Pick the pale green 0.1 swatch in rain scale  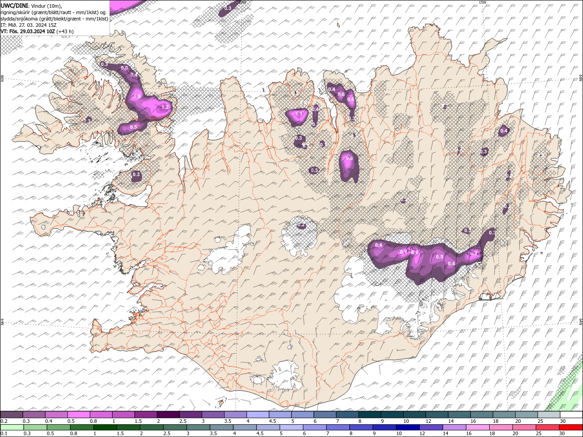(x=11, y=427)
